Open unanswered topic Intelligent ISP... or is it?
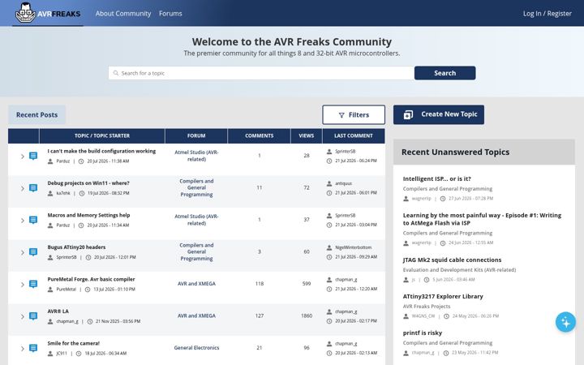This screenshot has height=365, width=584. coord(437,178)
